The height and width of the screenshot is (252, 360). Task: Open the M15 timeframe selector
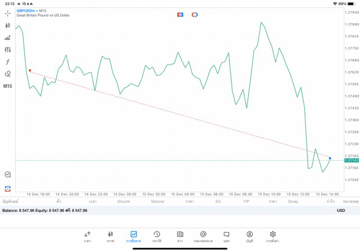pyautogui.click(x=8, y=86)
